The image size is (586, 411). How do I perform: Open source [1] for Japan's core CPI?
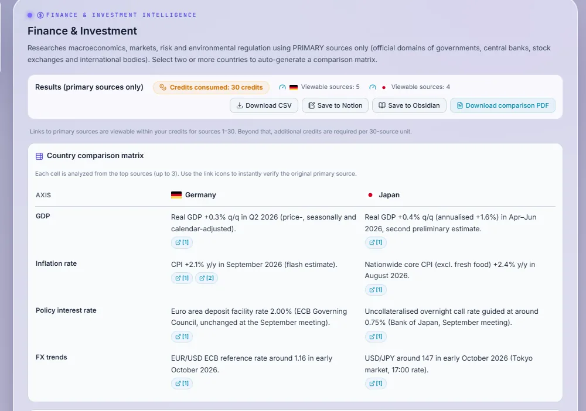coord(376,290)
